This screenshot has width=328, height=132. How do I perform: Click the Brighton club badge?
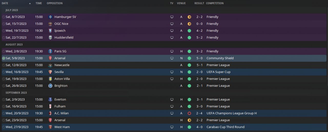click(50, 86)
